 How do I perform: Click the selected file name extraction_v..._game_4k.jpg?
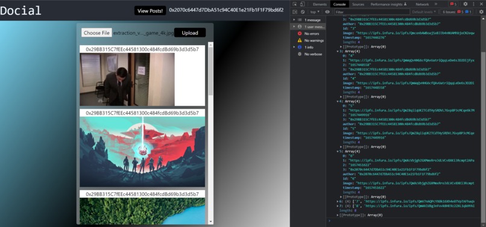tap(143, 33)
